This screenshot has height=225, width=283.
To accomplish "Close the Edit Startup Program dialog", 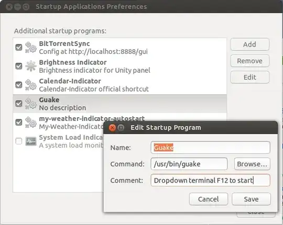I will 112,128.
